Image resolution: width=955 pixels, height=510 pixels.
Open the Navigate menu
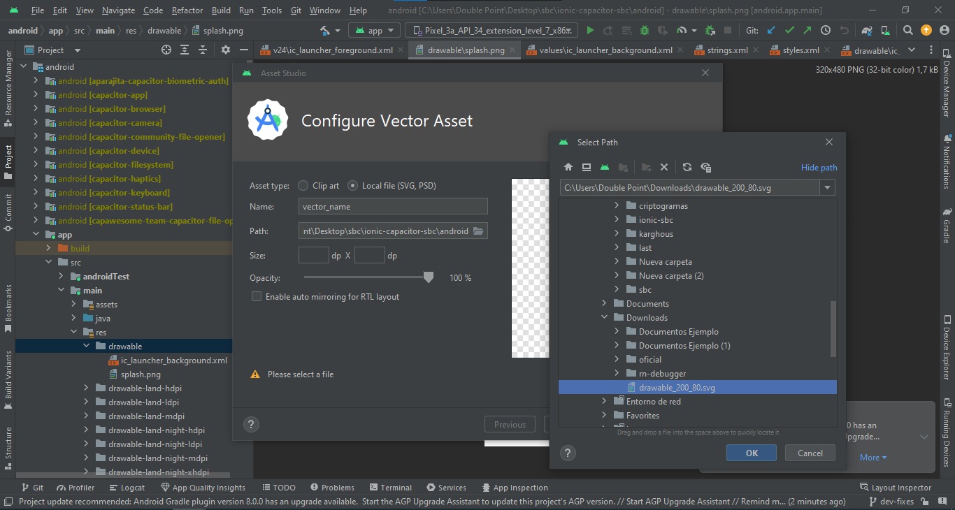(118, 10)
